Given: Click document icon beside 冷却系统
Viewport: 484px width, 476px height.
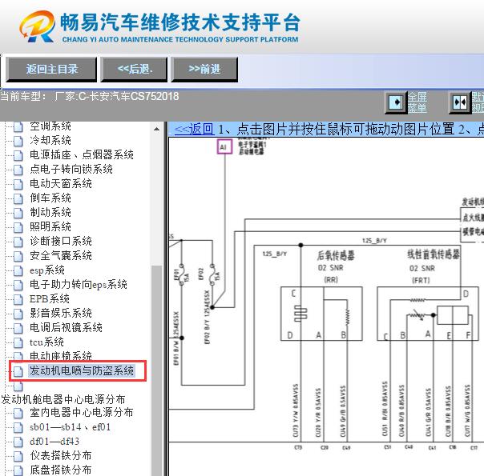Looking at the screenshot, I should coord(18,141).
